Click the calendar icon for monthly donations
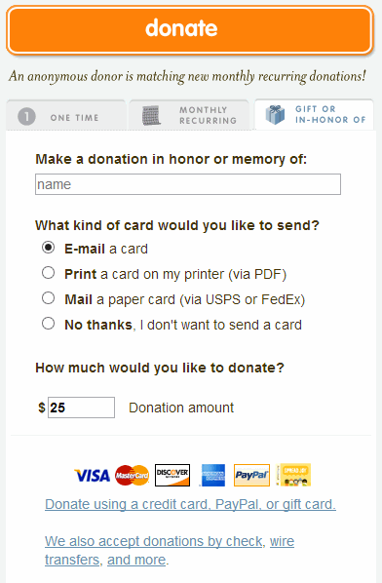Image resolution: width=382 pixels, height=583 pixels. coord(151,115)
